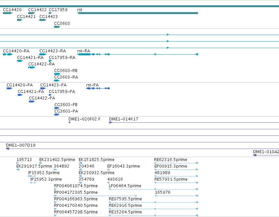Click protein label CG3603-PB
The image size is (279, 217).
tap(66, 105)
